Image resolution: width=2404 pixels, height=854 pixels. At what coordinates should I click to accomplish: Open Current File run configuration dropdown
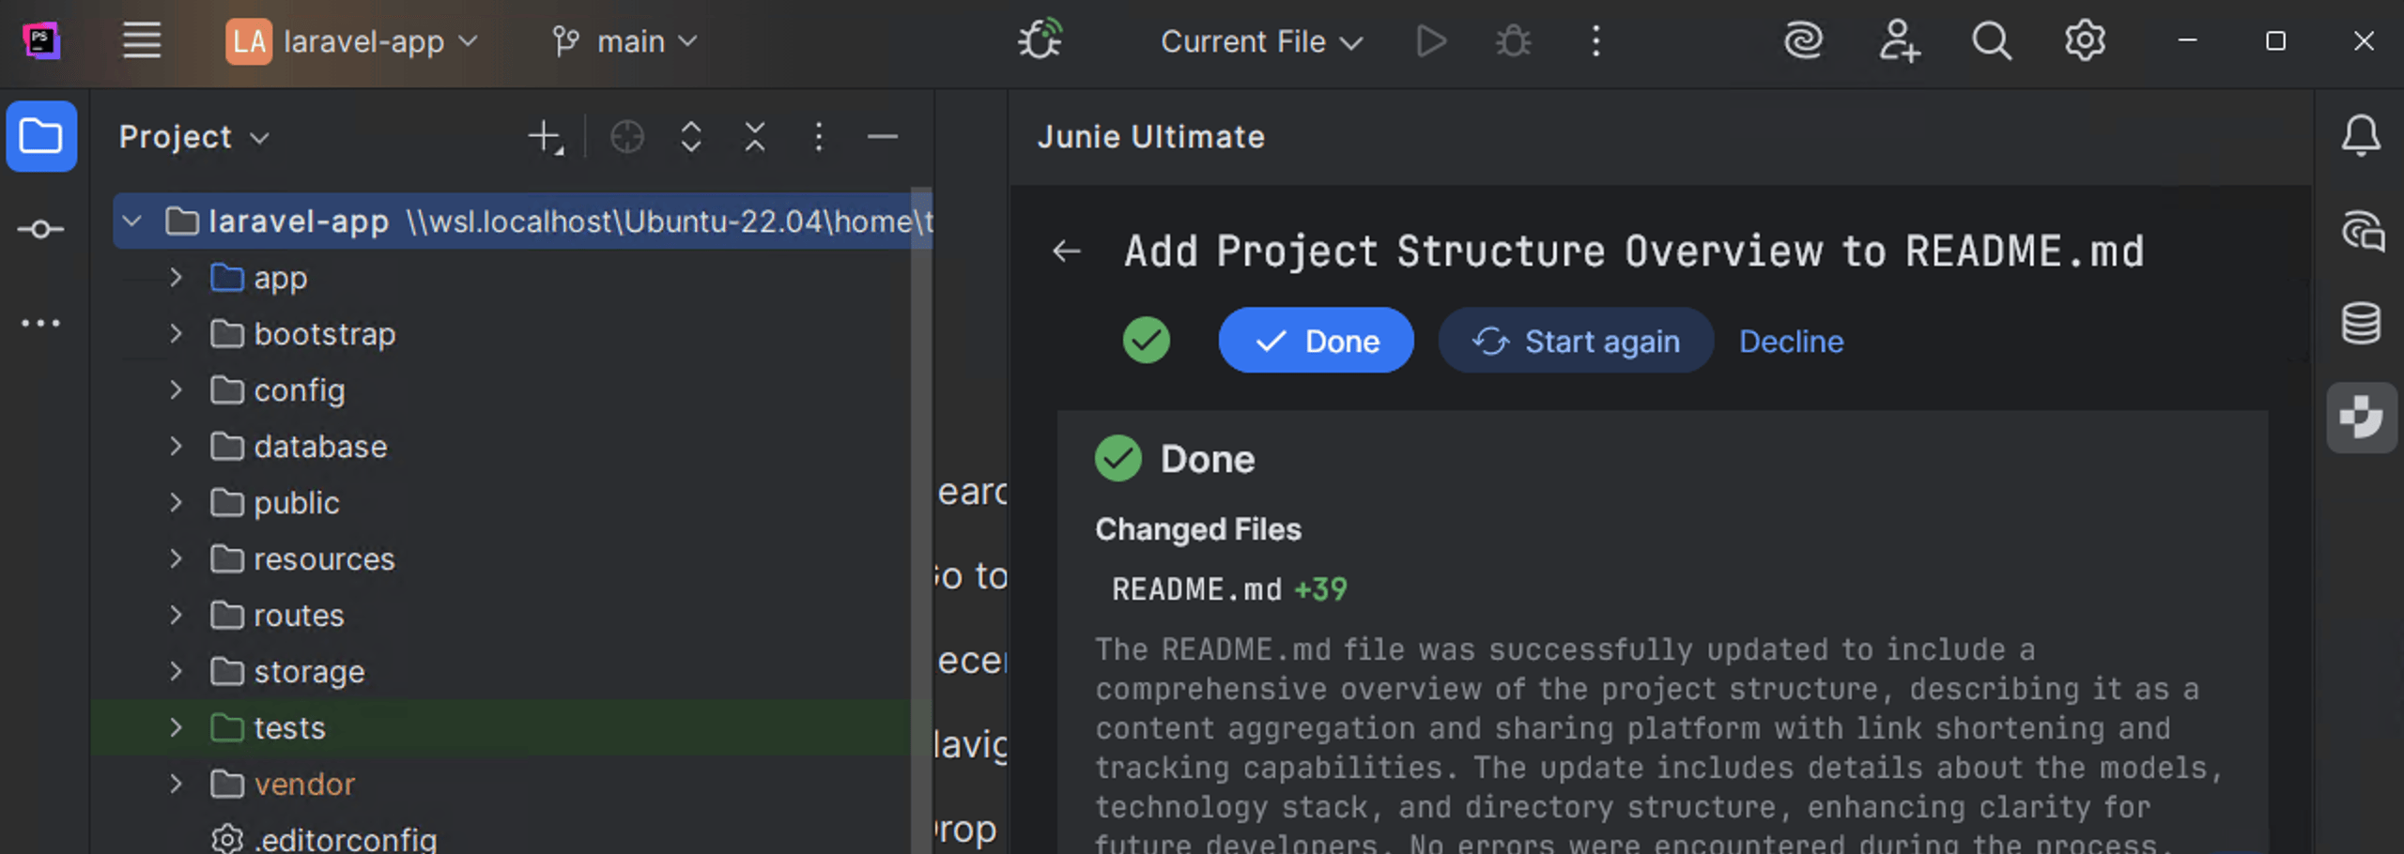pos(1260,41)
